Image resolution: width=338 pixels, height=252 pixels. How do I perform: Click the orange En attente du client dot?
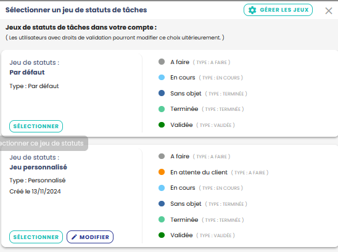point(162,172)
